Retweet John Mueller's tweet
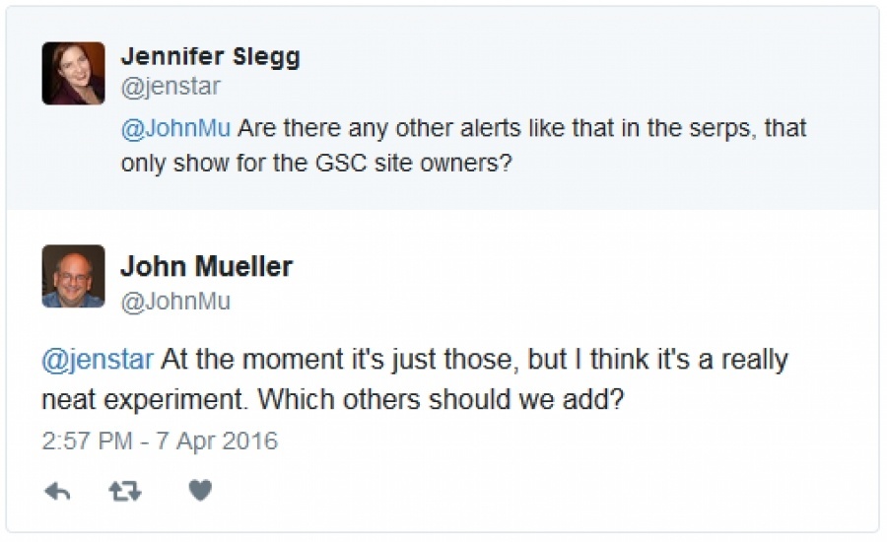 [124, 491]
